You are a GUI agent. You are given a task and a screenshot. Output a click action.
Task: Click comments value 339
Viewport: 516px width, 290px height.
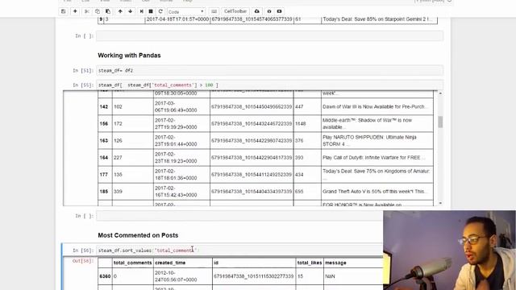118,192
